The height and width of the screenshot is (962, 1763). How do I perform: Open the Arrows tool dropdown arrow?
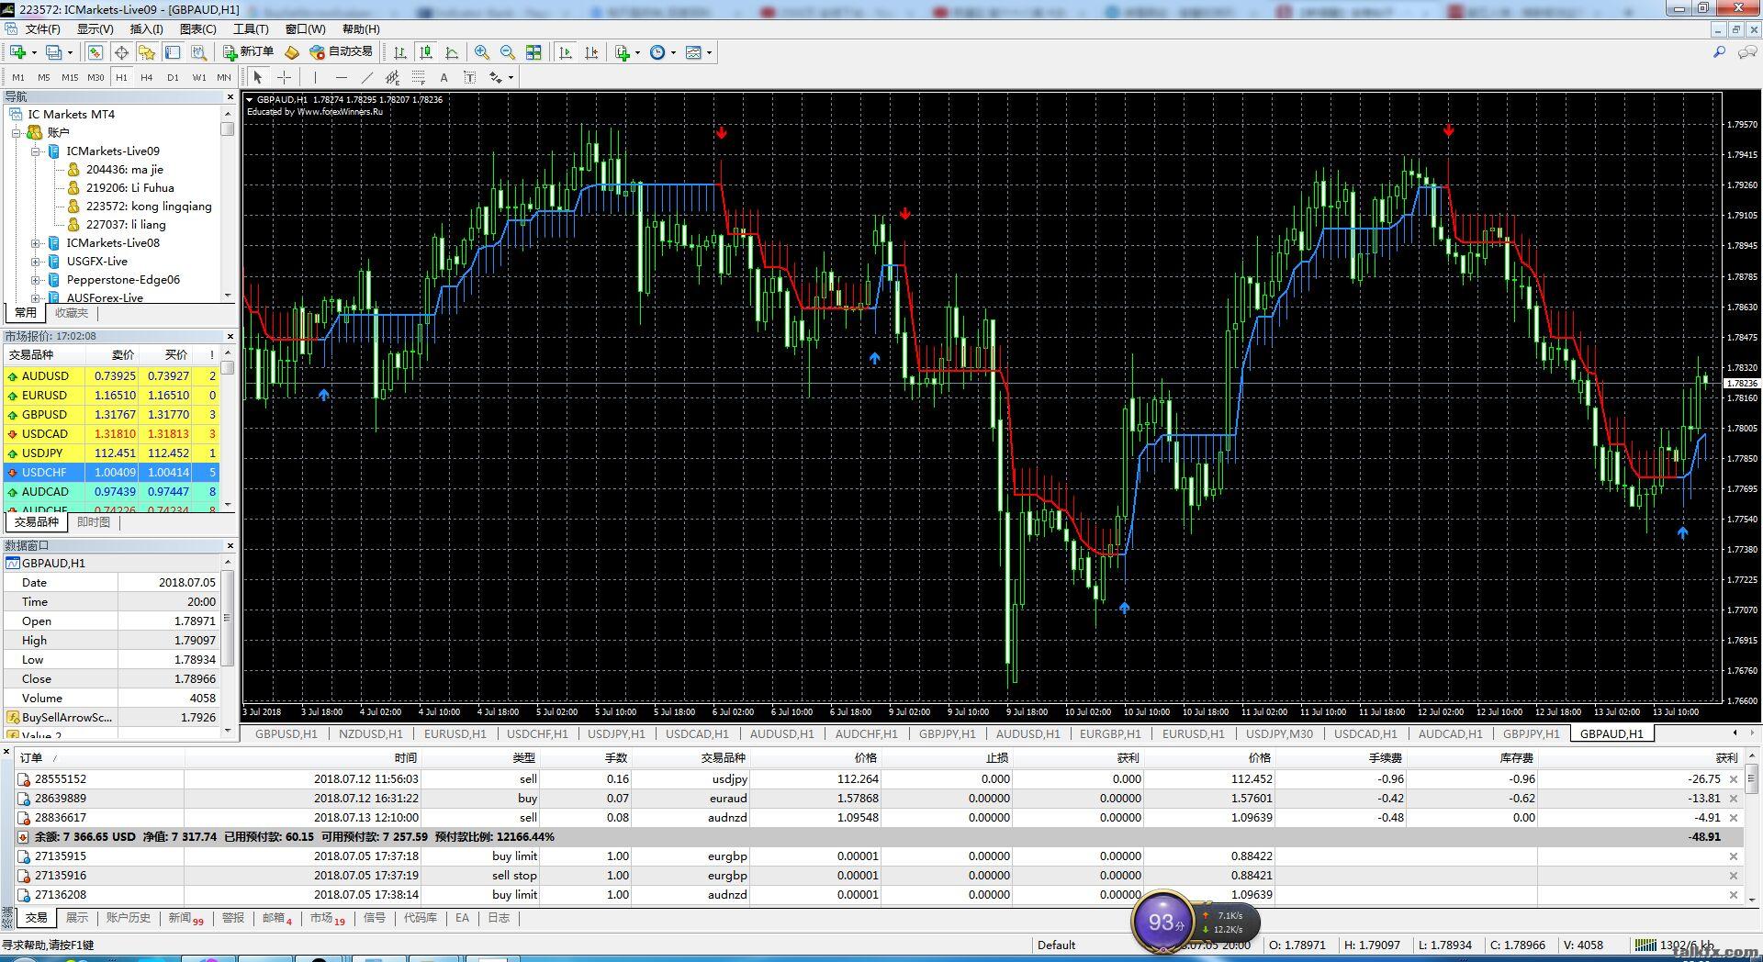(x=511, y=77)
